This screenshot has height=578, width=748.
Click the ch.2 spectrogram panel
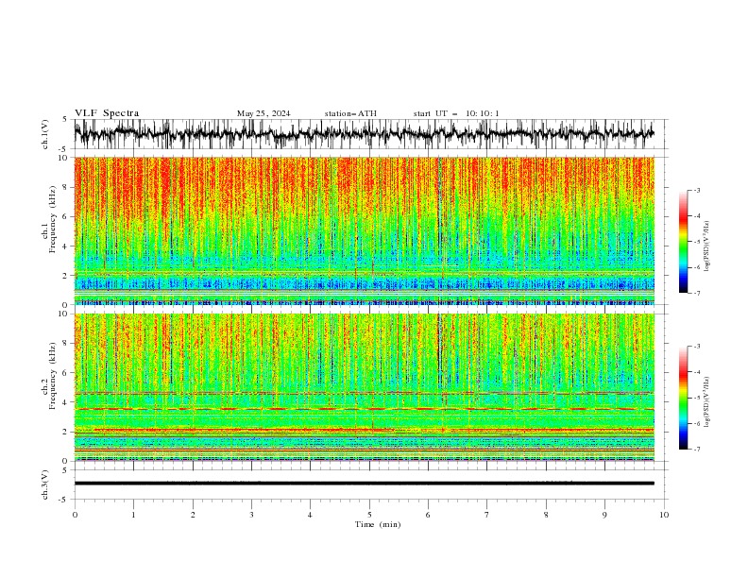(365, 387)
